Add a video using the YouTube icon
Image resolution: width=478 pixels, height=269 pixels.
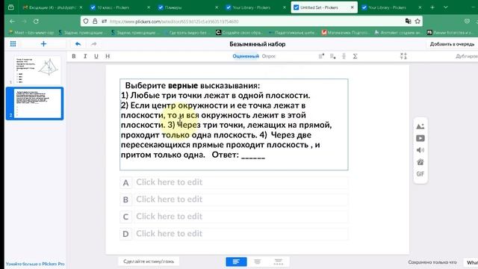[x=420, y=138]
